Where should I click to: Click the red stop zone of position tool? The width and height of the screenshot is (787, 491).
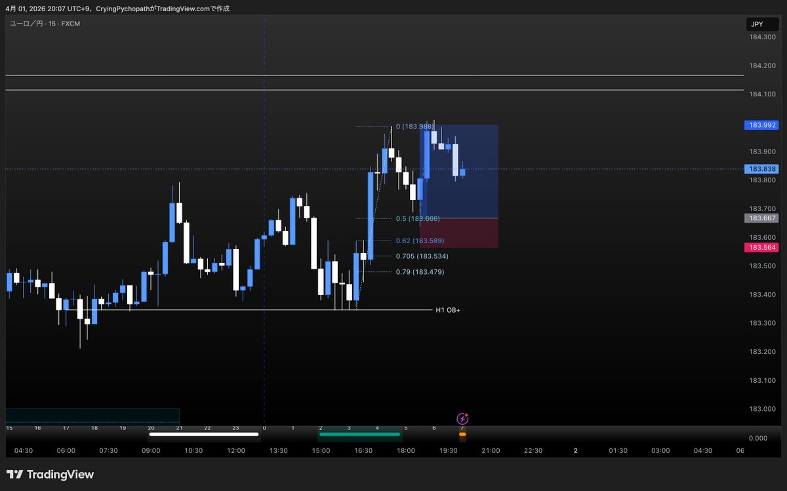click(459, 233)
